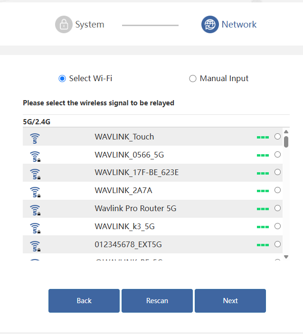Click the Wi-Fi icon beside Wavlink Pro Router 5G

35,210
